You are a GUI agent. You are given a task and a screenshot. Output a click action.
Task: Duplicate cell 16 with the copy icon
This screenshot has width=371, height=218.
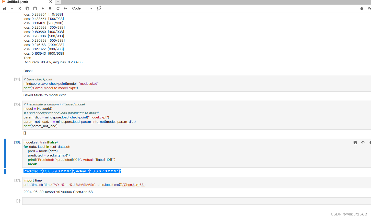coord(355,142)
